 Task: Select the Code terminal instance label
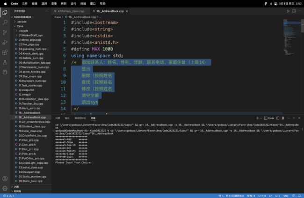269,118
